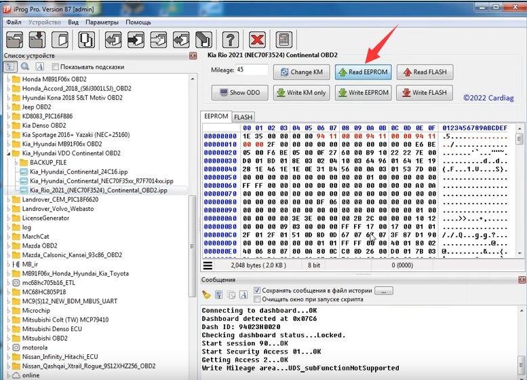The height and width of the screenshot is (380, 527).
Task: Expand the Jeep OBD2 folder
Action: 8,107
